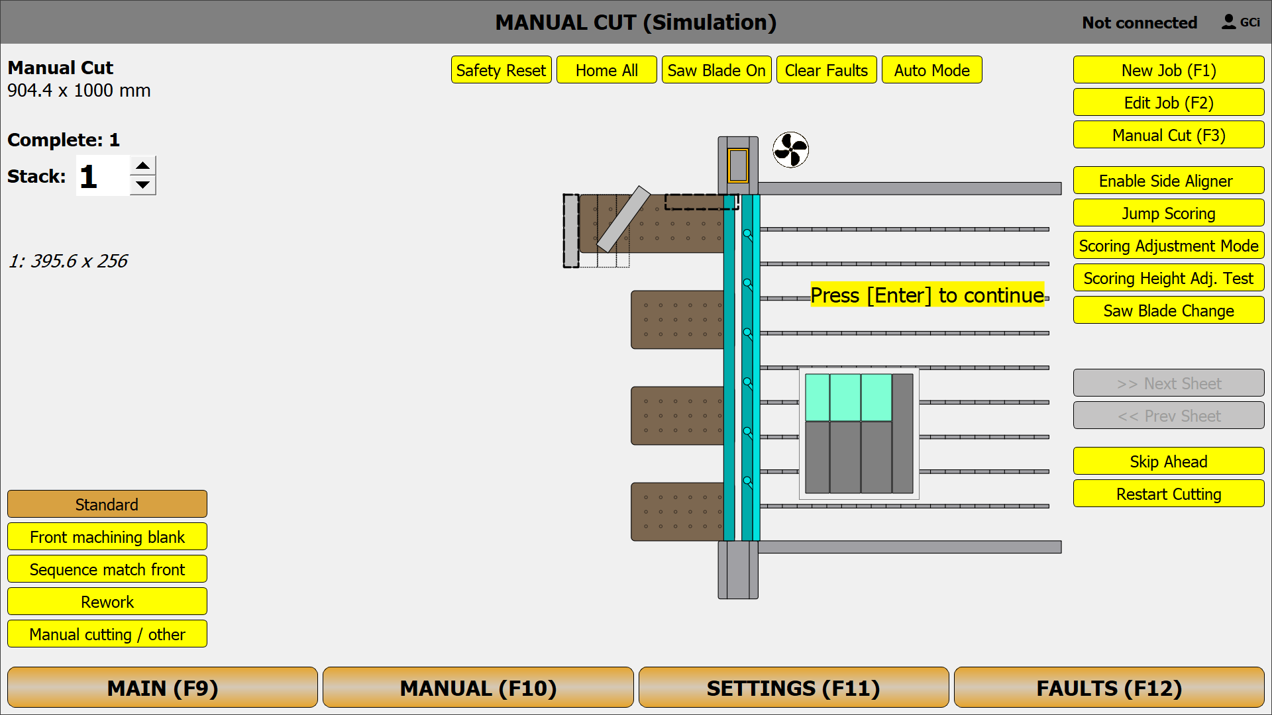Turn on the saw blade
Screen dimensions: 1272x715
coord(716,70)
